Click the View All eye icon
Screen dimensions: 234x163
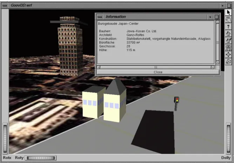[x=228, y=48]
